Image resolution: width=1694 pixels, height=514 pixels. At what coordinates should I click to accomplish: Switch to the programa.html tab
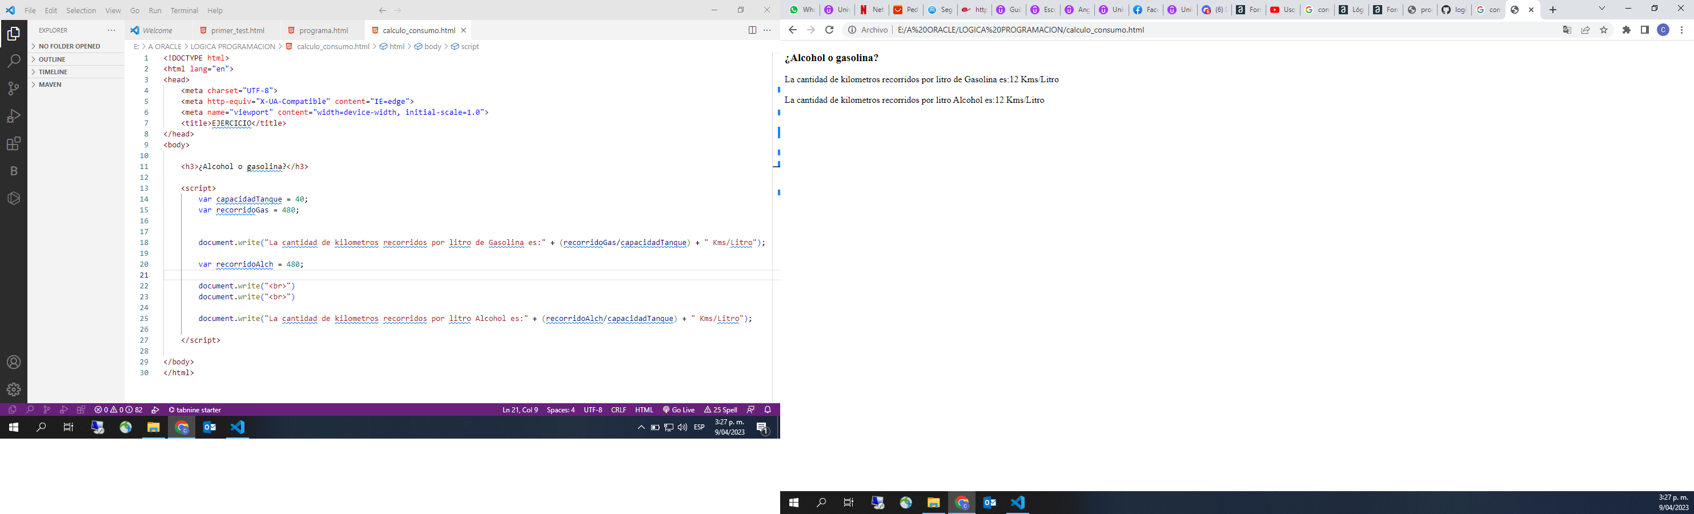[323, 30]
